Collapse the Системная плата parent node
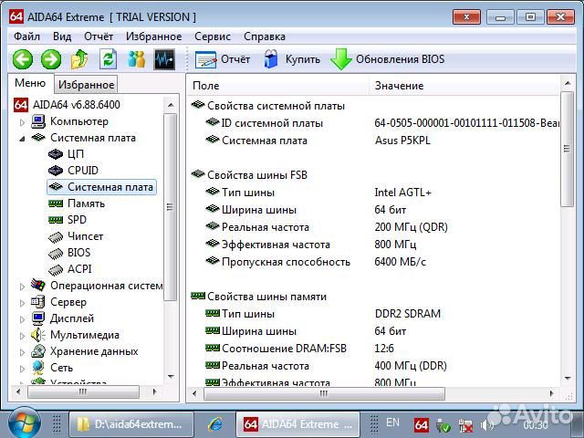 coord(22,139)
